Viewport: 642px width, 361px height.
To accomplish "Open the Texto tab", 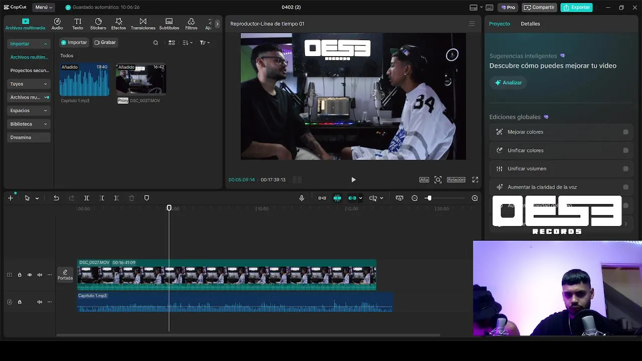I will tap(78, 24).
